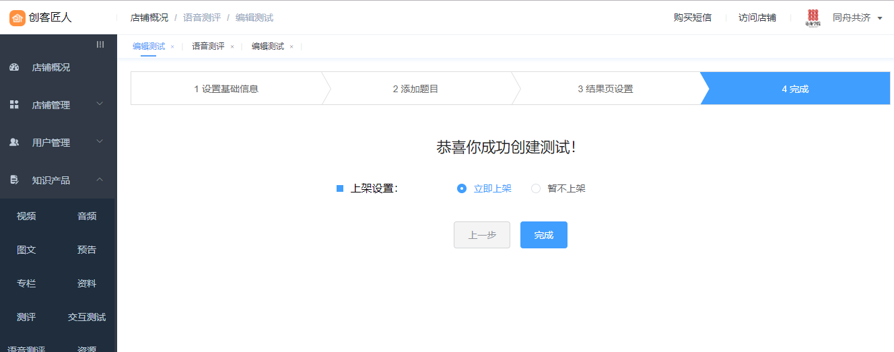
Task: Click the red store avatar image
Action: [x=813, y=18]
